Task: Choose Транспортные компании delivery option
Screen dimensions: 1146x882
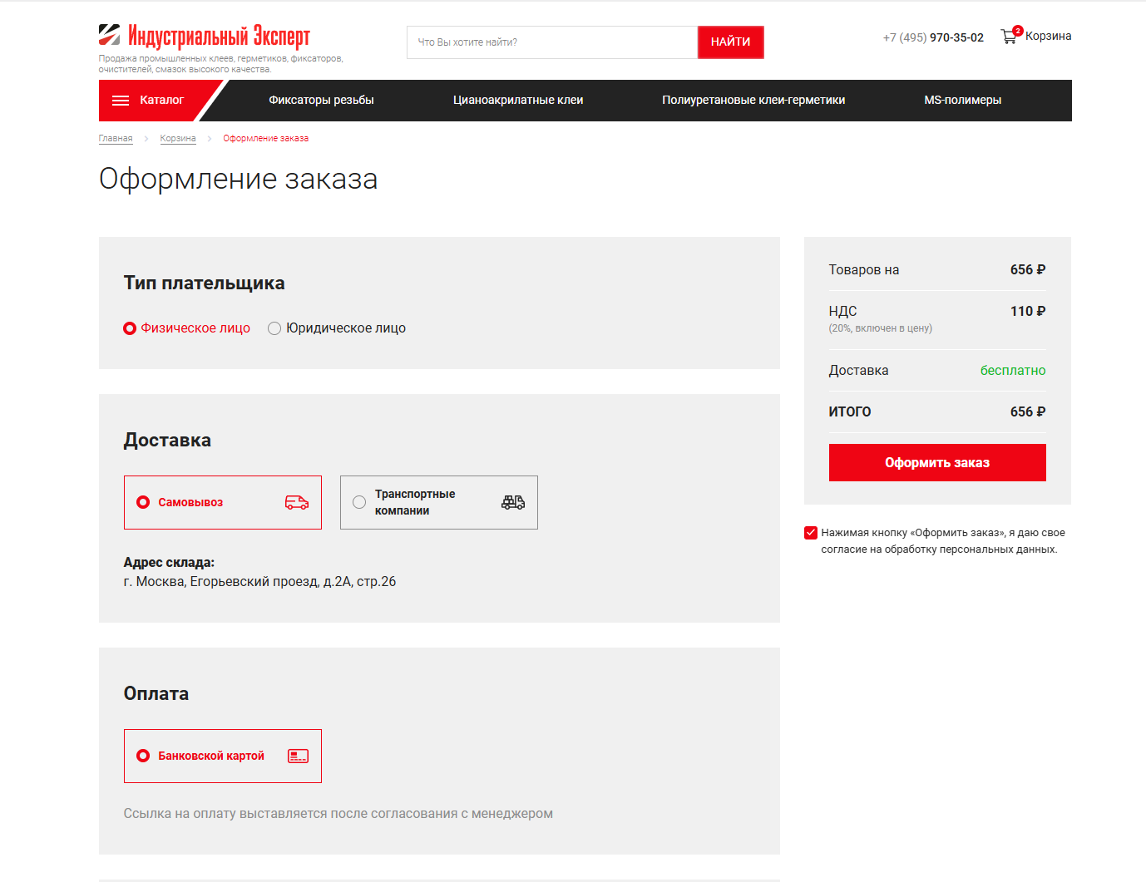Action: [x=359, y=502]
